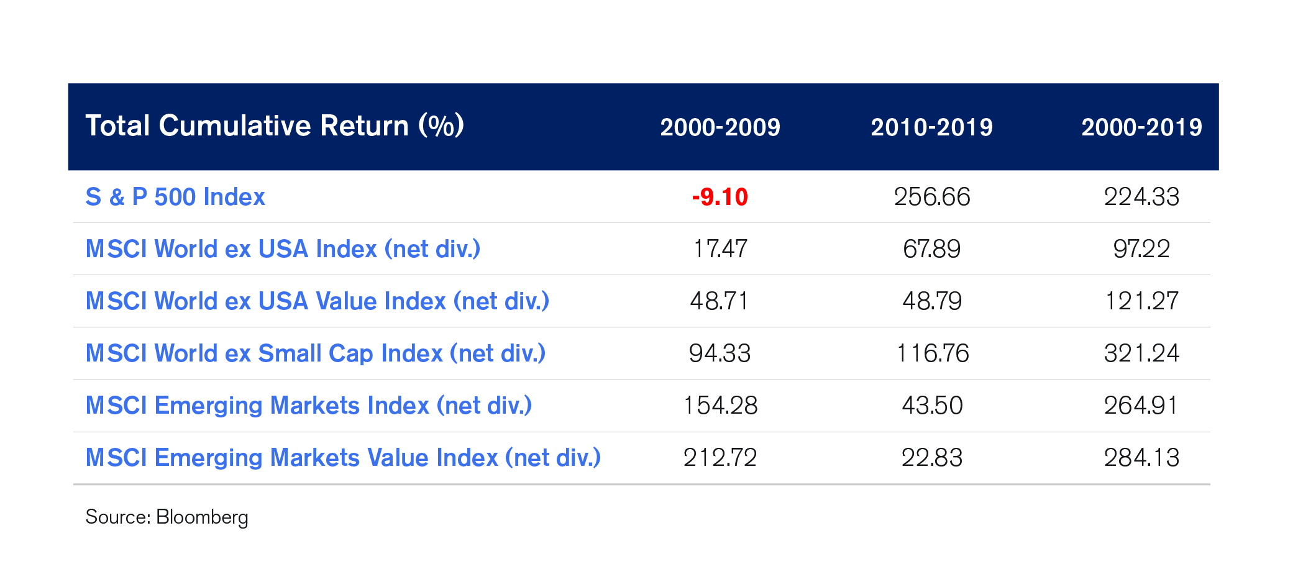1298x587 pixels.
Task: Select the 212.72 cell
Action: click(720, 458)
